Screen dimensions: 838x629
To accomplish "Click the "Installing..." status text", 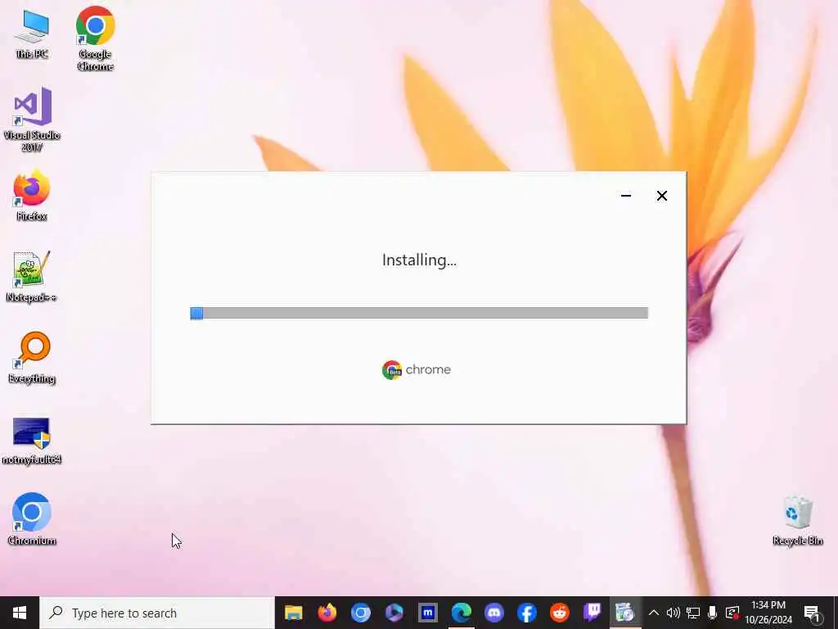I will coord(419,260).
